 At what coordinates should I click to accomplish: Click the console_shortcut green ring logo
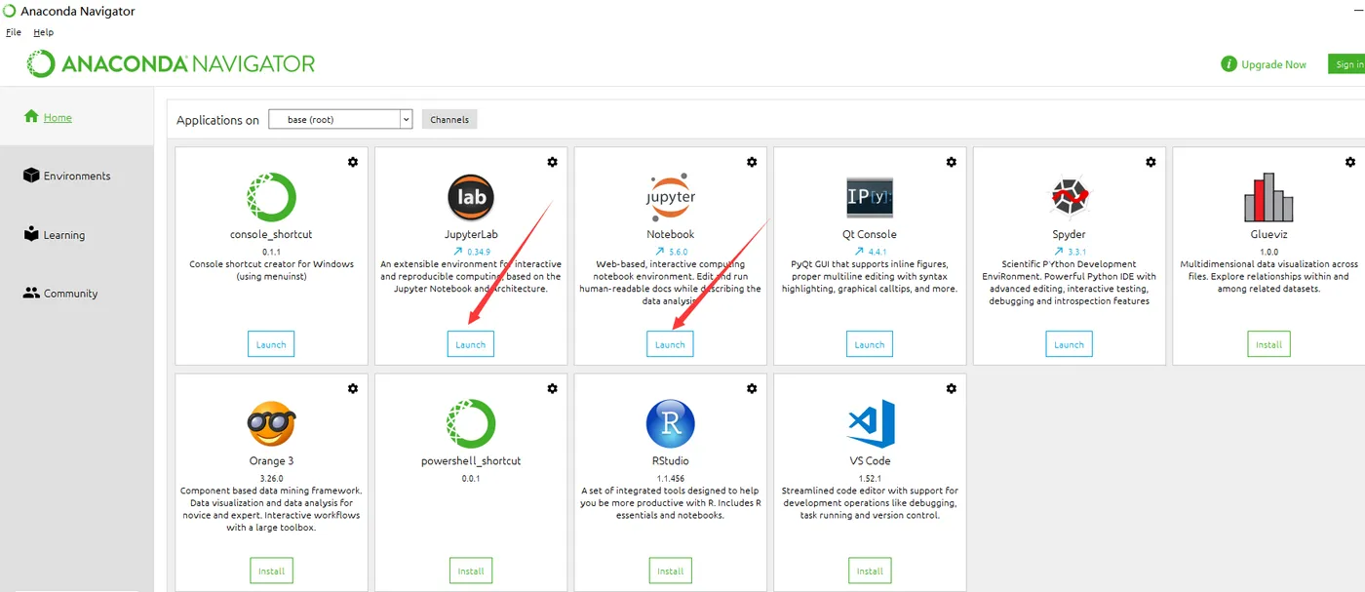[271, 197]
